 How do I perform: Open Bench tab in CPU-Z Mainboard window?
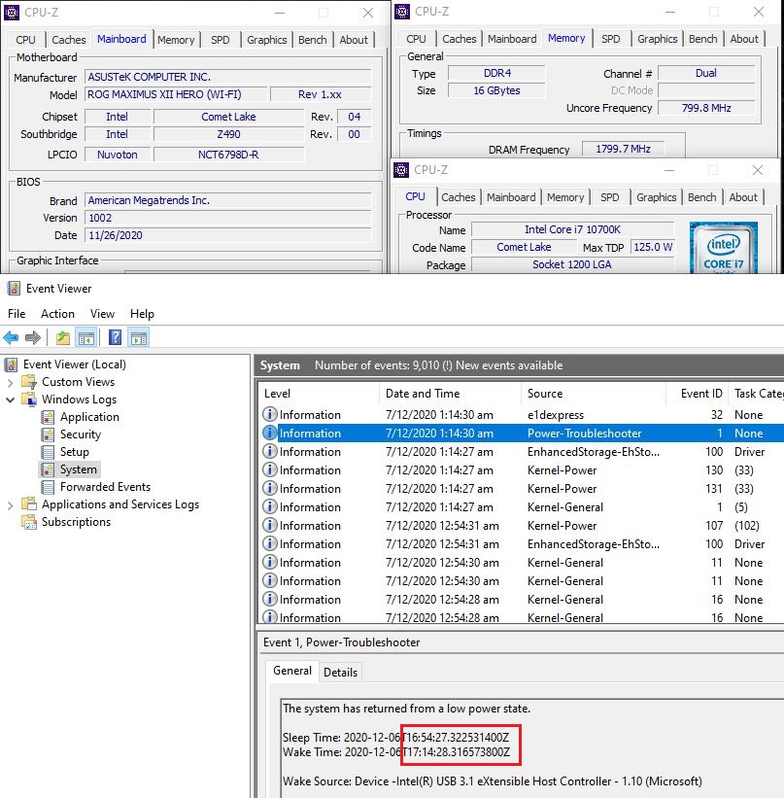coord(313,40)
